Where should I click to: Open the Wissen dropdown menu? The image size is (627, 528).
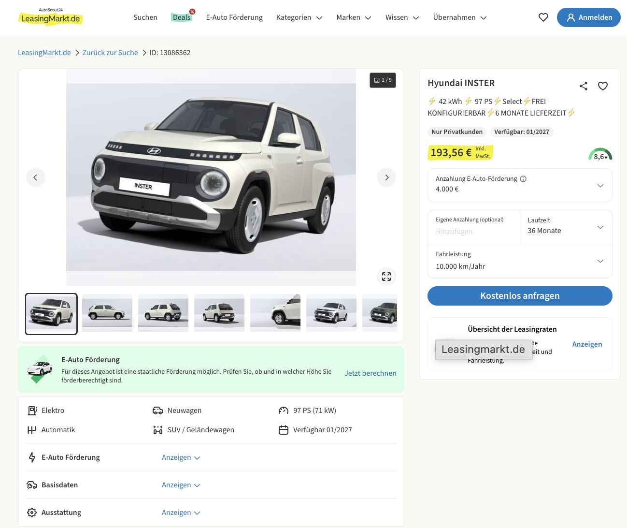(x=402, y=17)
